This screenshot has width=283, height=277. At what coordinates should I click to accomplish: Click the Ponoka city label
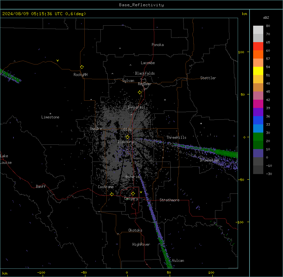[158, 45]
